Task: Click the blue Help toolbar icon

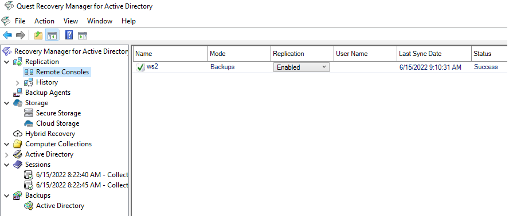Action: point(69,35)
